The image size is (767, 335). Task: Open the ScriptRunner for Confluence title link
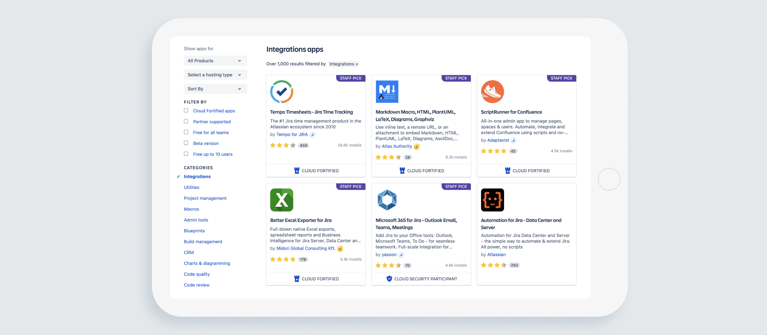(511, 112)
